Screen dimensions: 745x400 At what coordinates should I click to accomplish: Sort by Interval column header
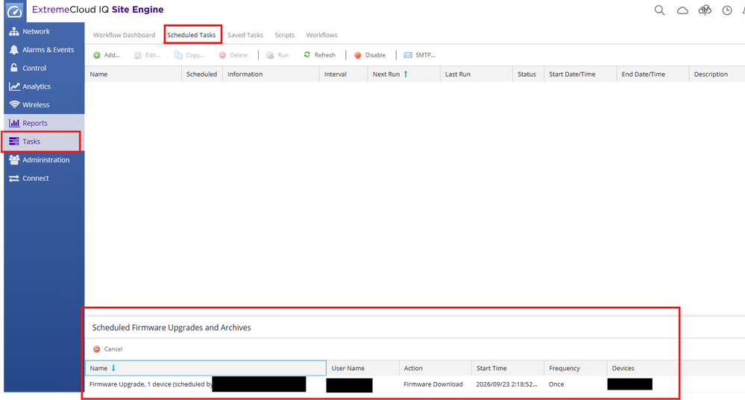coord(344,74)
